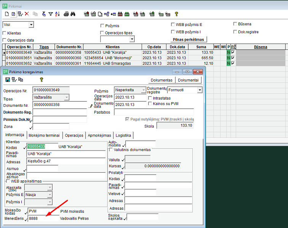Open the Logistika tab
Screen dimensions: 288x228
123,135
